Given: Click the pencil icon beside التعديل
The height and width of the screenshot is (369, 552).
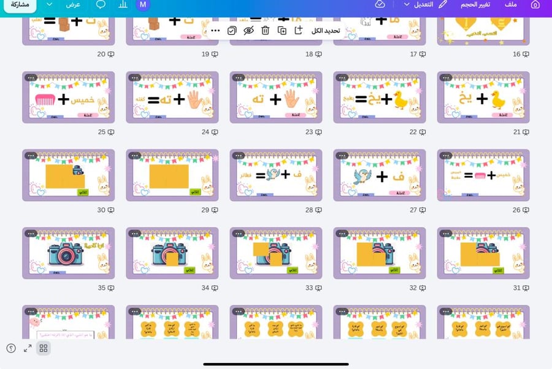Looking at the screenshot, I should [443, 4].
